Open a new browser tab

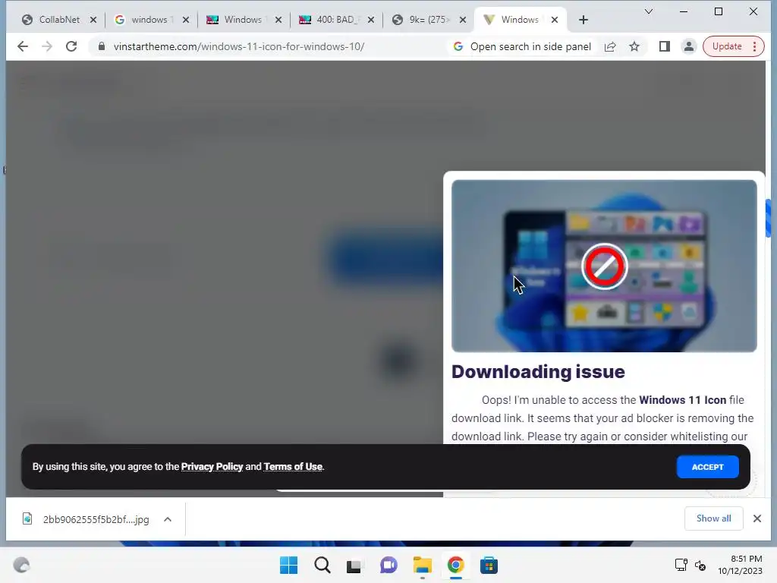pyautogui.click(x=584, y=20)
